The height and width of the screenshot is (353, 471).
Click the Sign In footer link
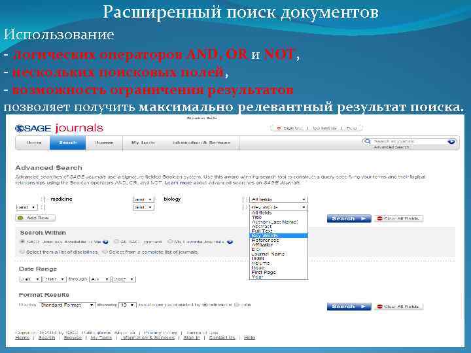(x=191, y=338)
